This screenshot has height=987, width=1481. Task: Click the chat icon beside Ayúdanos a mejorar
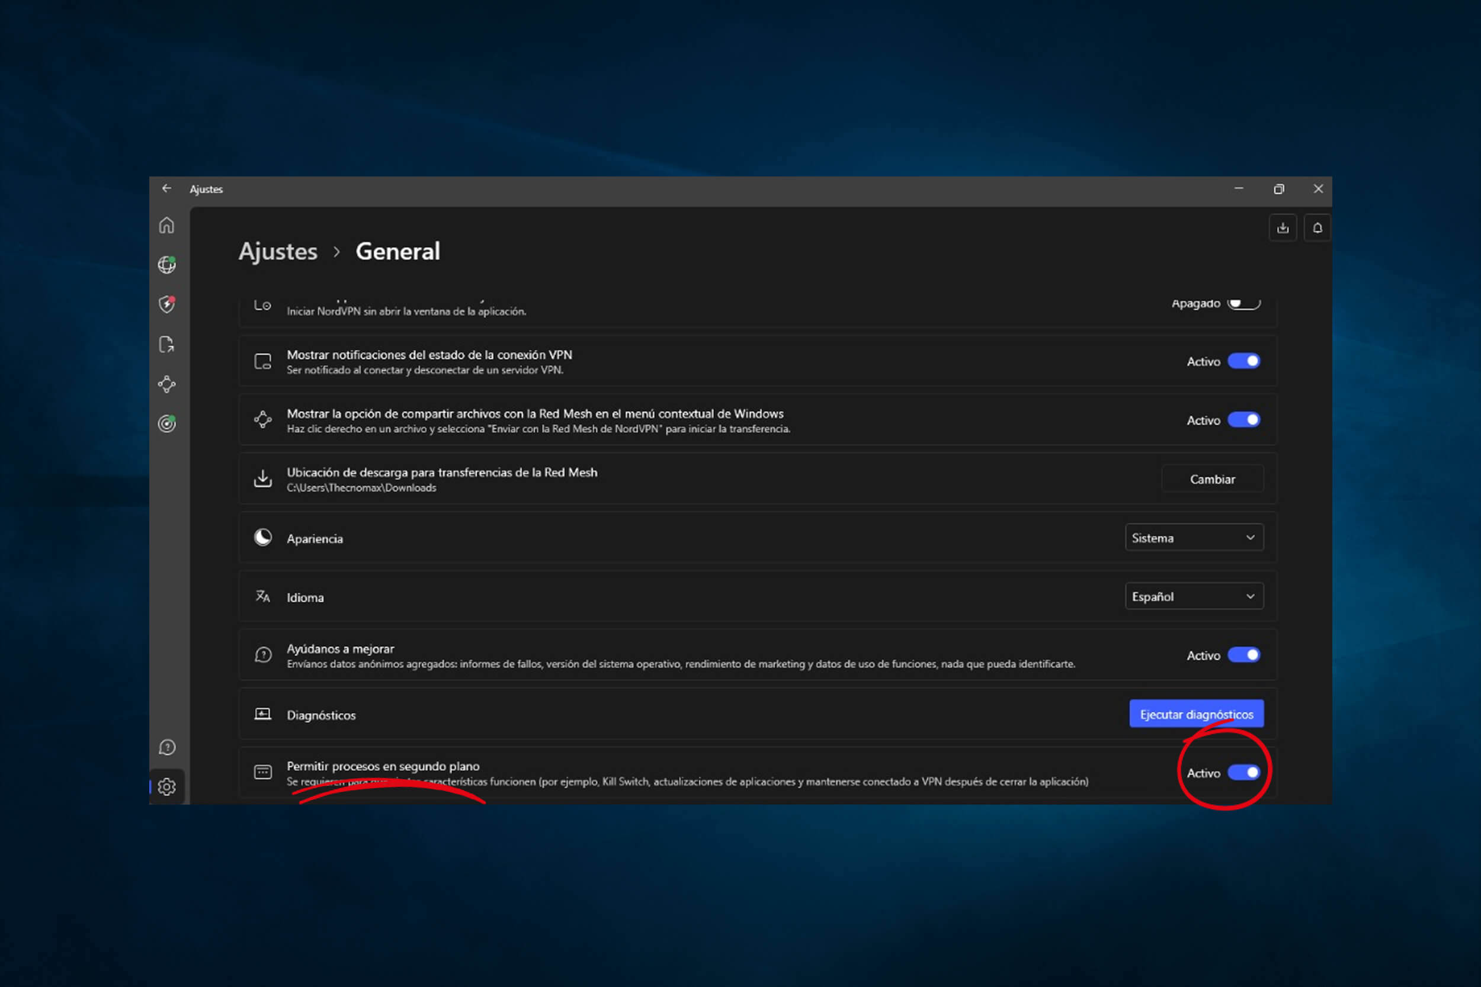point(263,655)
